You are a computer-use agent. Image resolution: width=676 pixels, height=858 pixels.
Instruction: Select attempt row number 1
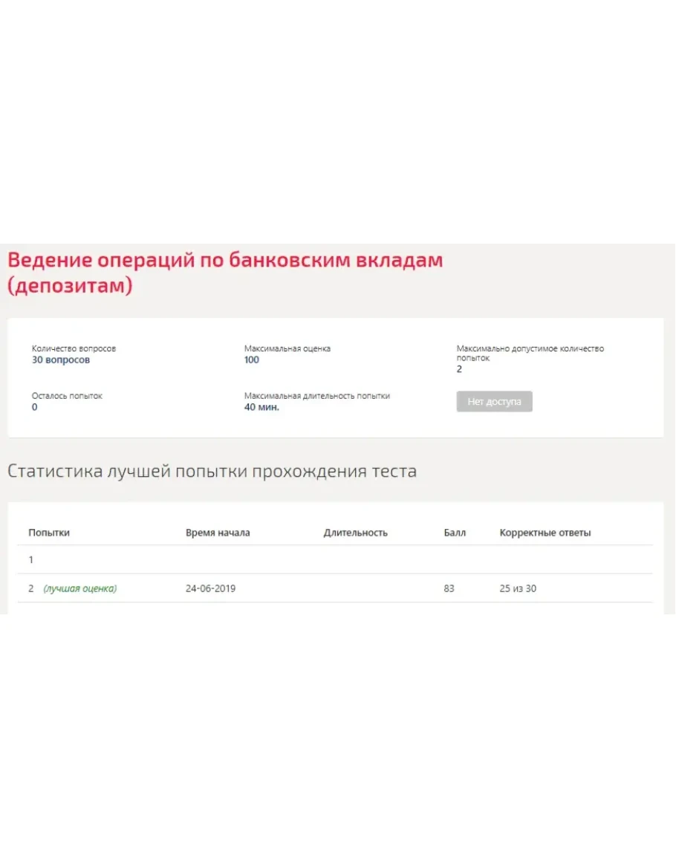[x=31, y=560]
